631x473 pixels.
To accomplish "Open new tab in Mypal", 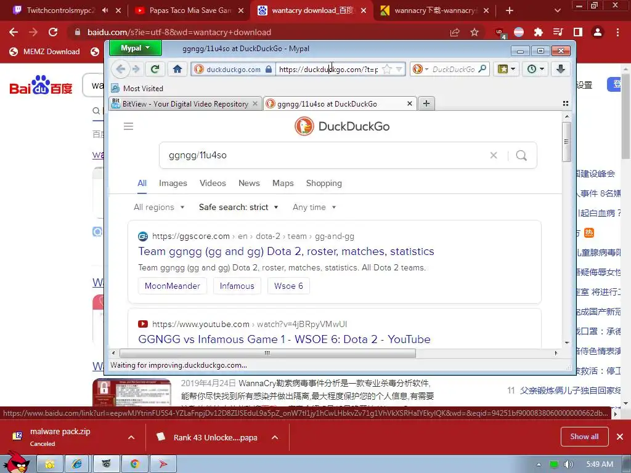I will pos(426,103).
